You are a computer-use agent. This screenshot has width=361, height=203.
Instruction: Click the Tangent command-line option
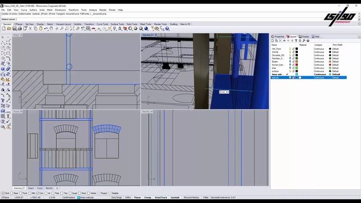(x=60, y=14)
